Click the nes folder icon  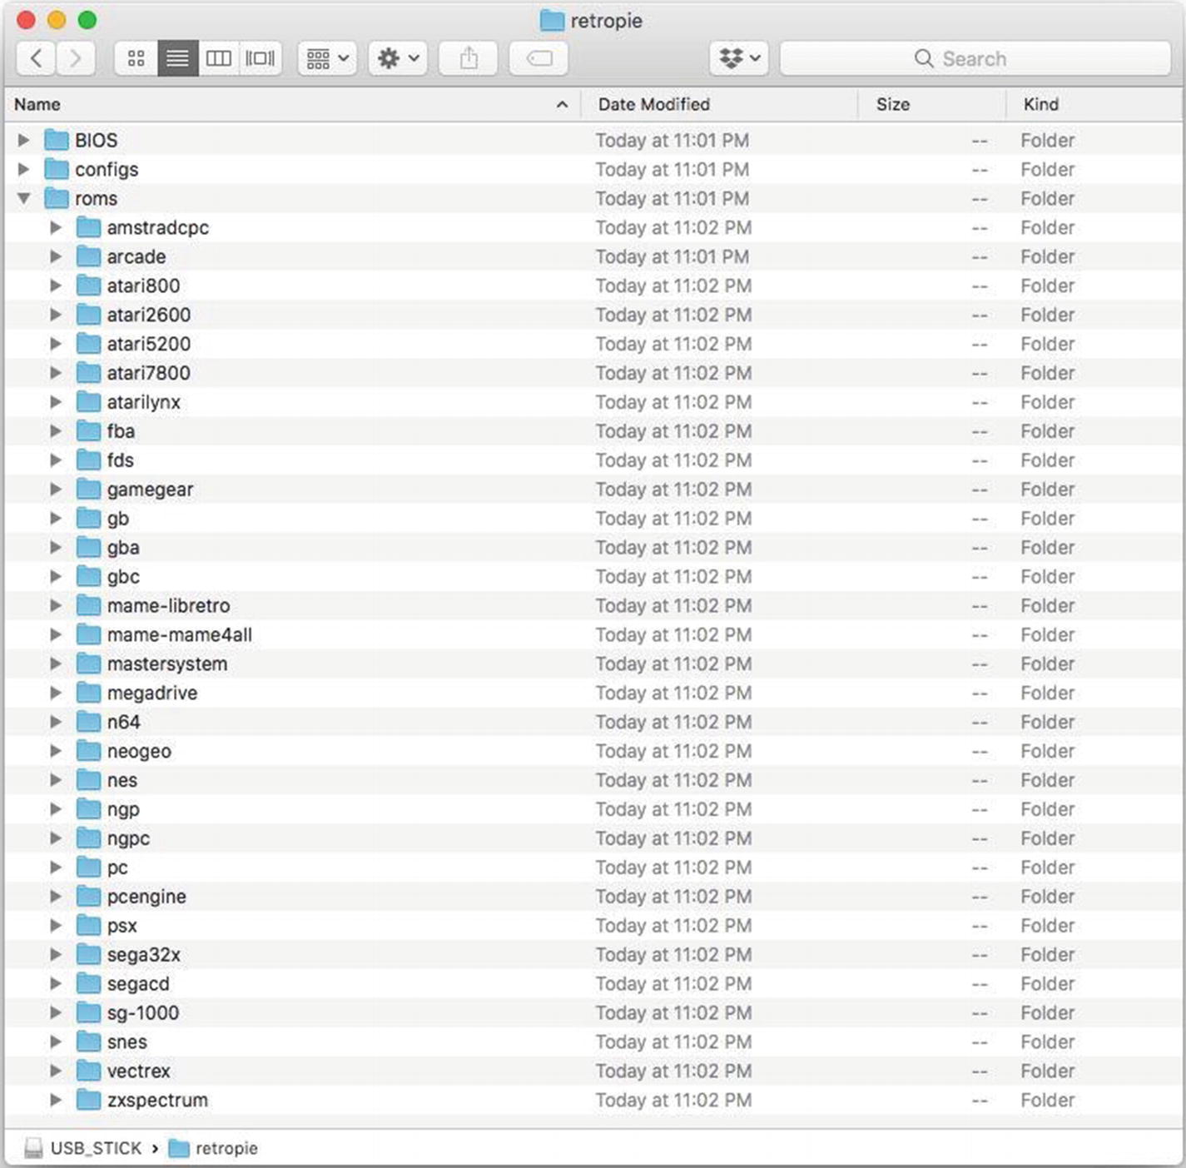pyautogui.click(x=88, y=780)
